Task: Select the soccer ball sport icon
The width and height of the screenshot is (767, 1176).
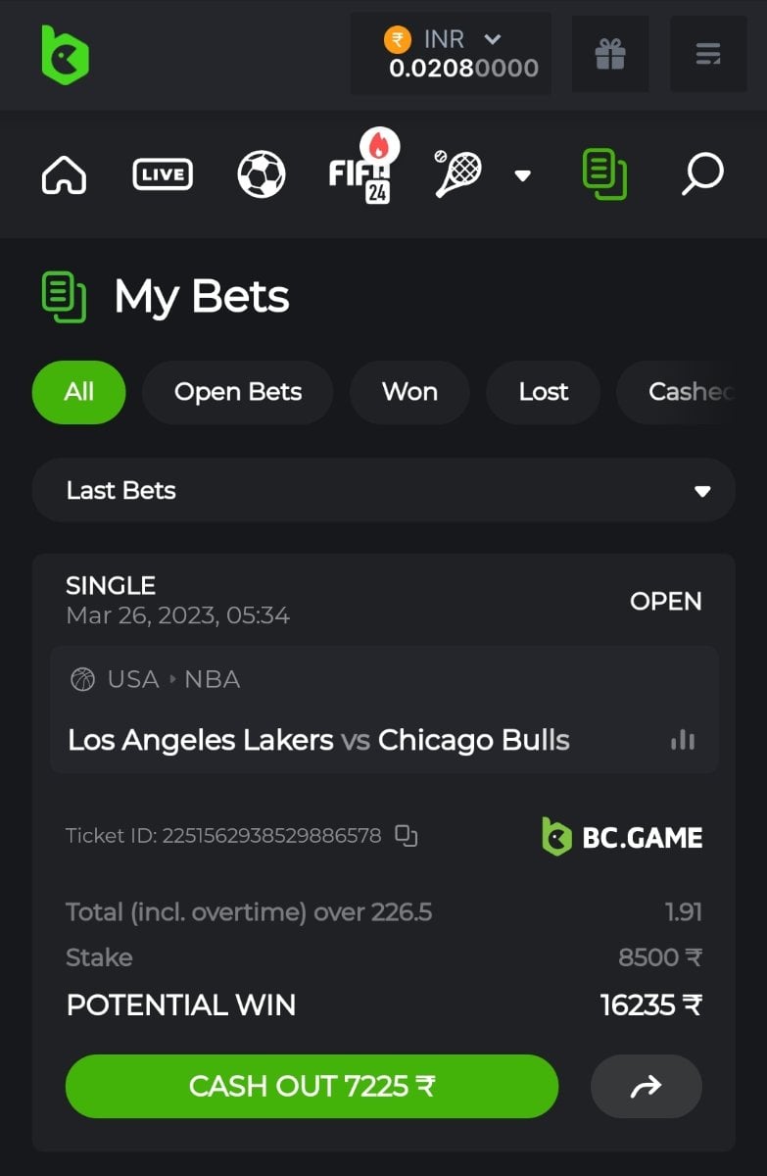Action: [262, 175]
